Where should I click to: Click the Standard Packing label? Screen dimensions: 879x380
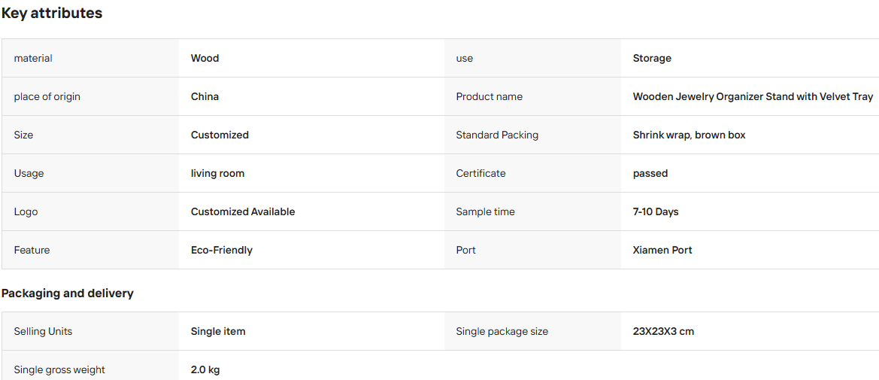[497, 135]
